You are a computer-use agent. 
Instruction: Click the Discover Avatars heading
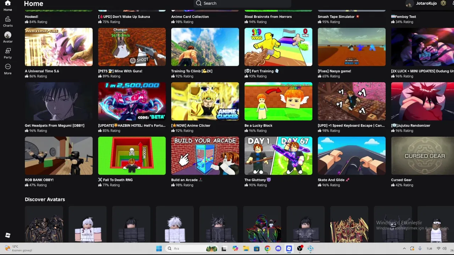click(x=45, y=199)
